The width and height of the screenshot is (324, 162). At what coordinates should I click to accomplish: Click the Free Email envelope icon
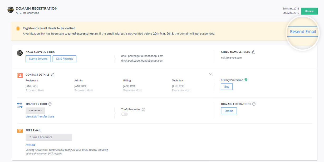tap(20, 131)
